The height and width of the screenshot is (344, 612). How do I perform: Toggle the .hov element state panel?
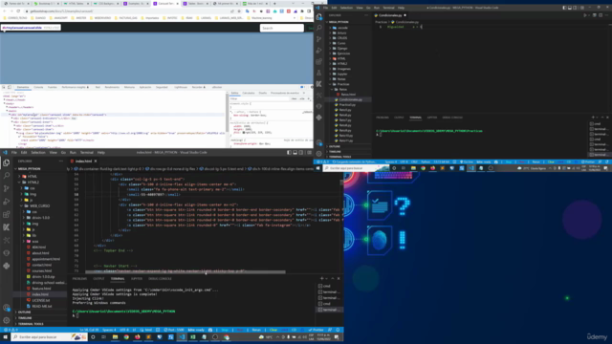click(x=294, y=98)
